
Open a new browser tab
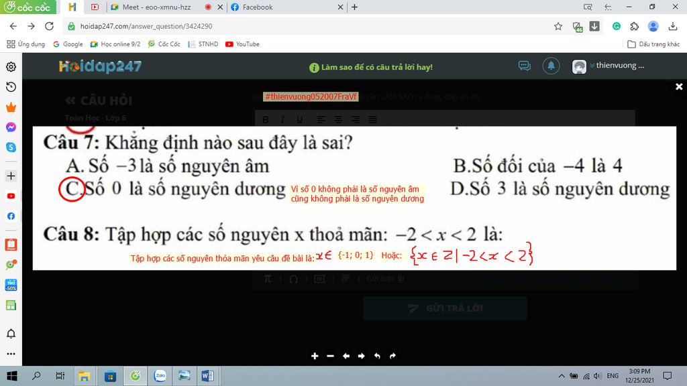[354, 7]
